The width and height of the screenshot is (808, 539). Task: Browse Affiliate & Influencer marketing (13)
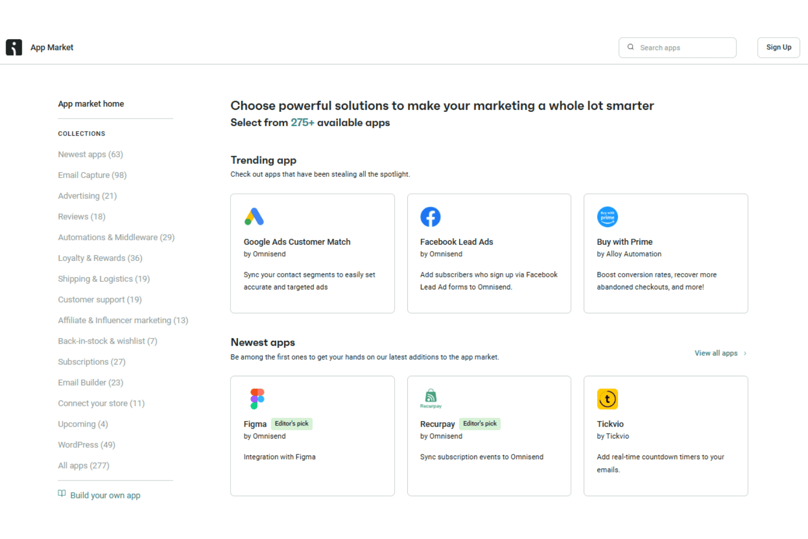click(123, 321)
